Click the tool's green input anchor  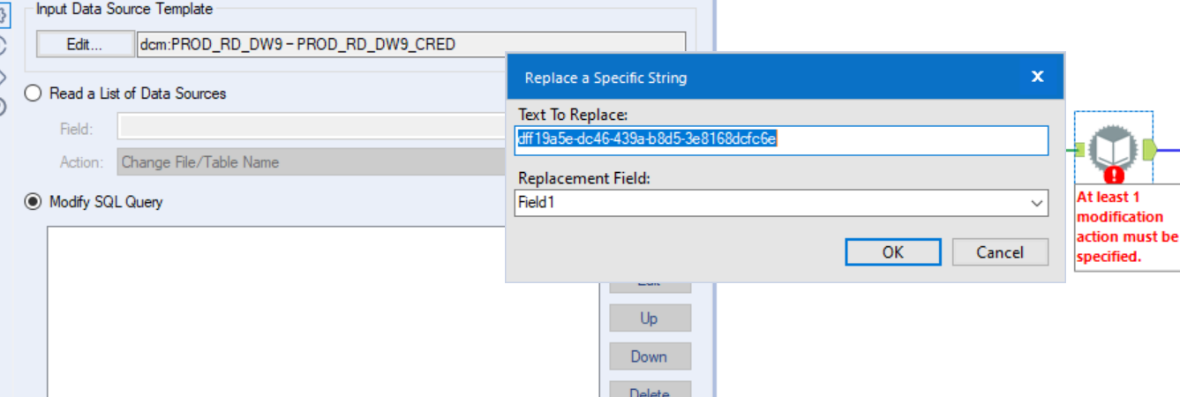pyautogui.click(x=1079, y=149)
